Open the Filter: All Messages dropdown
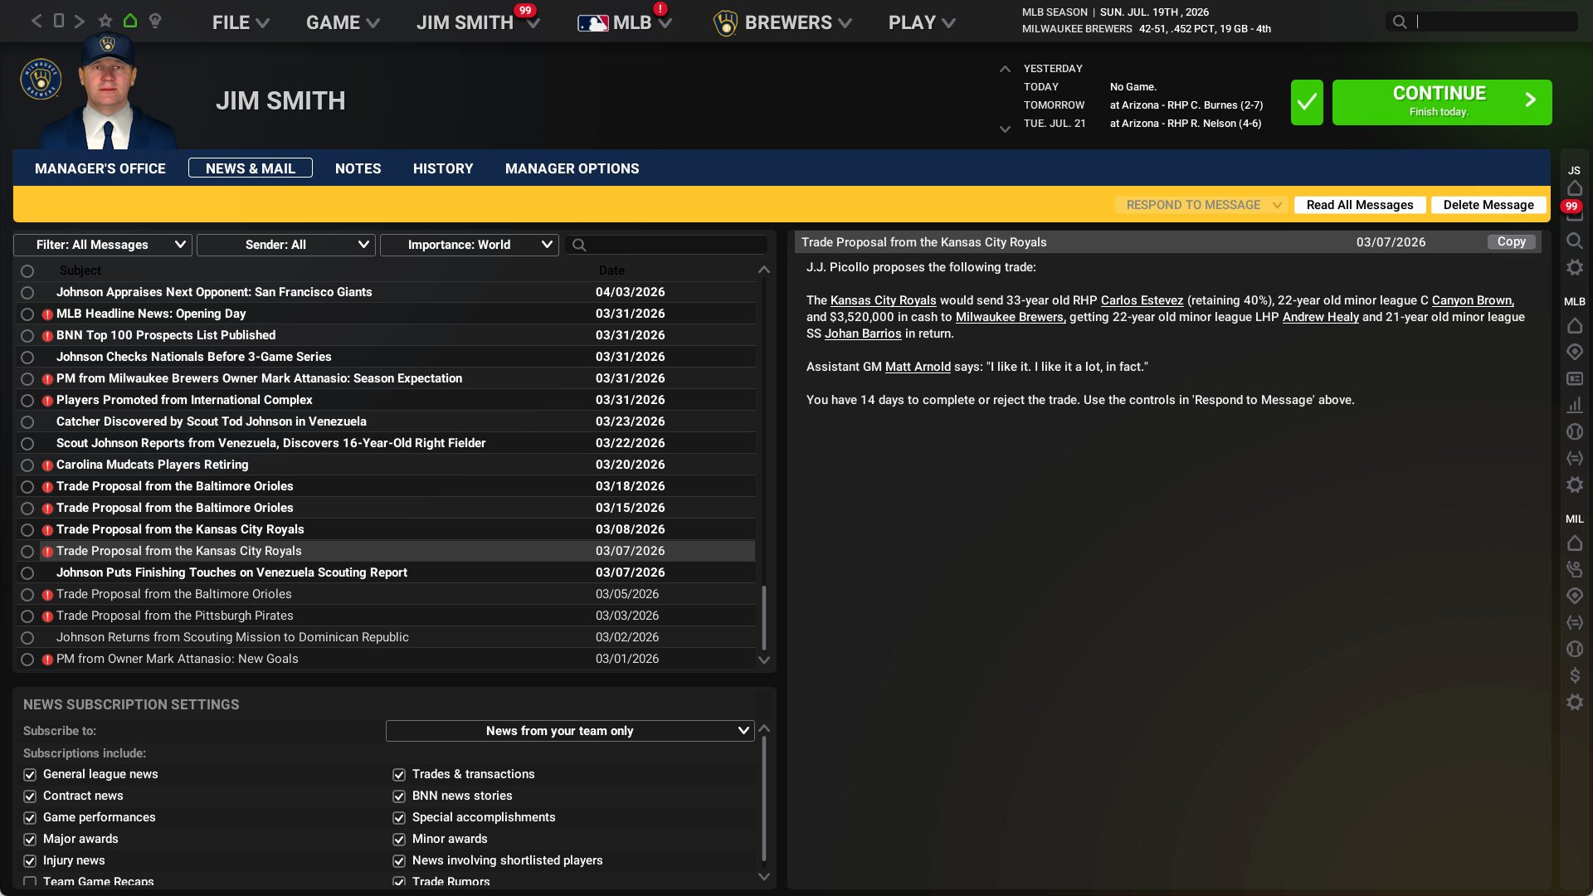Viewport: 1593px width, 896px height. click(x=102, y=245)
